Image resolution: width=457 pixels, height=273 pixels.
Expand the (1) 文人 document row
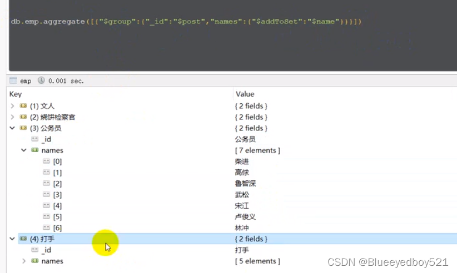point(12,106)
